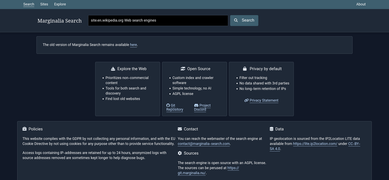Open the CC-BY-SA 4.0 license link

point(315,146)
